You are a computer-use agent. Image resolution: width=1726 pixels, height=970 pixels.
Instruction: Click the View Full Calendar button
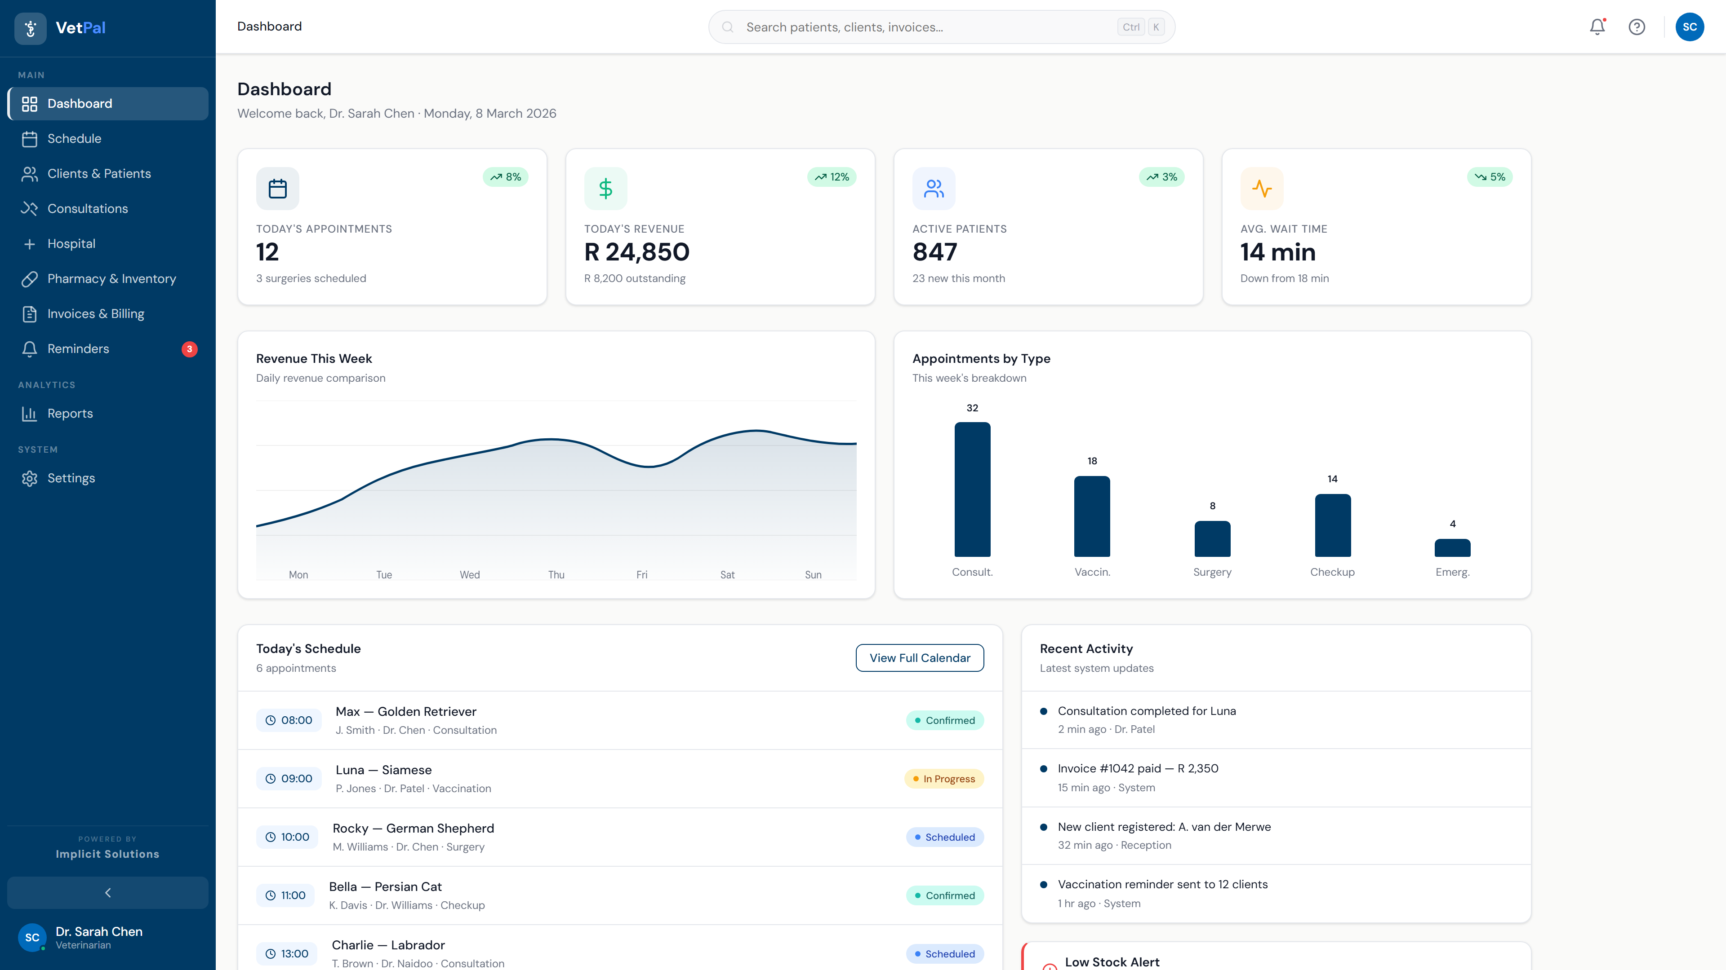919,657
